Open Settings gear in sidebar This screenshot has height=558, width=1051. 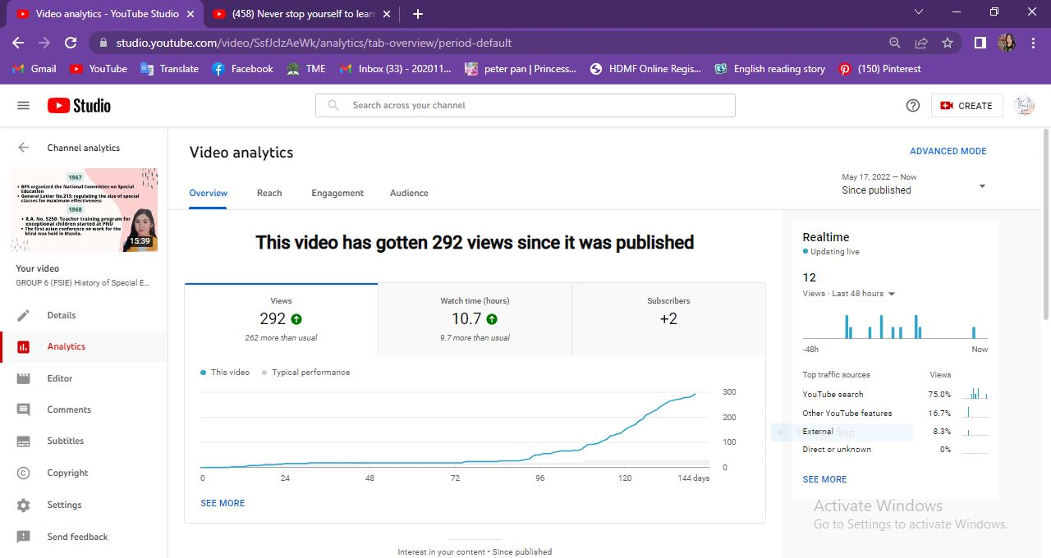[x=23, y=505]
